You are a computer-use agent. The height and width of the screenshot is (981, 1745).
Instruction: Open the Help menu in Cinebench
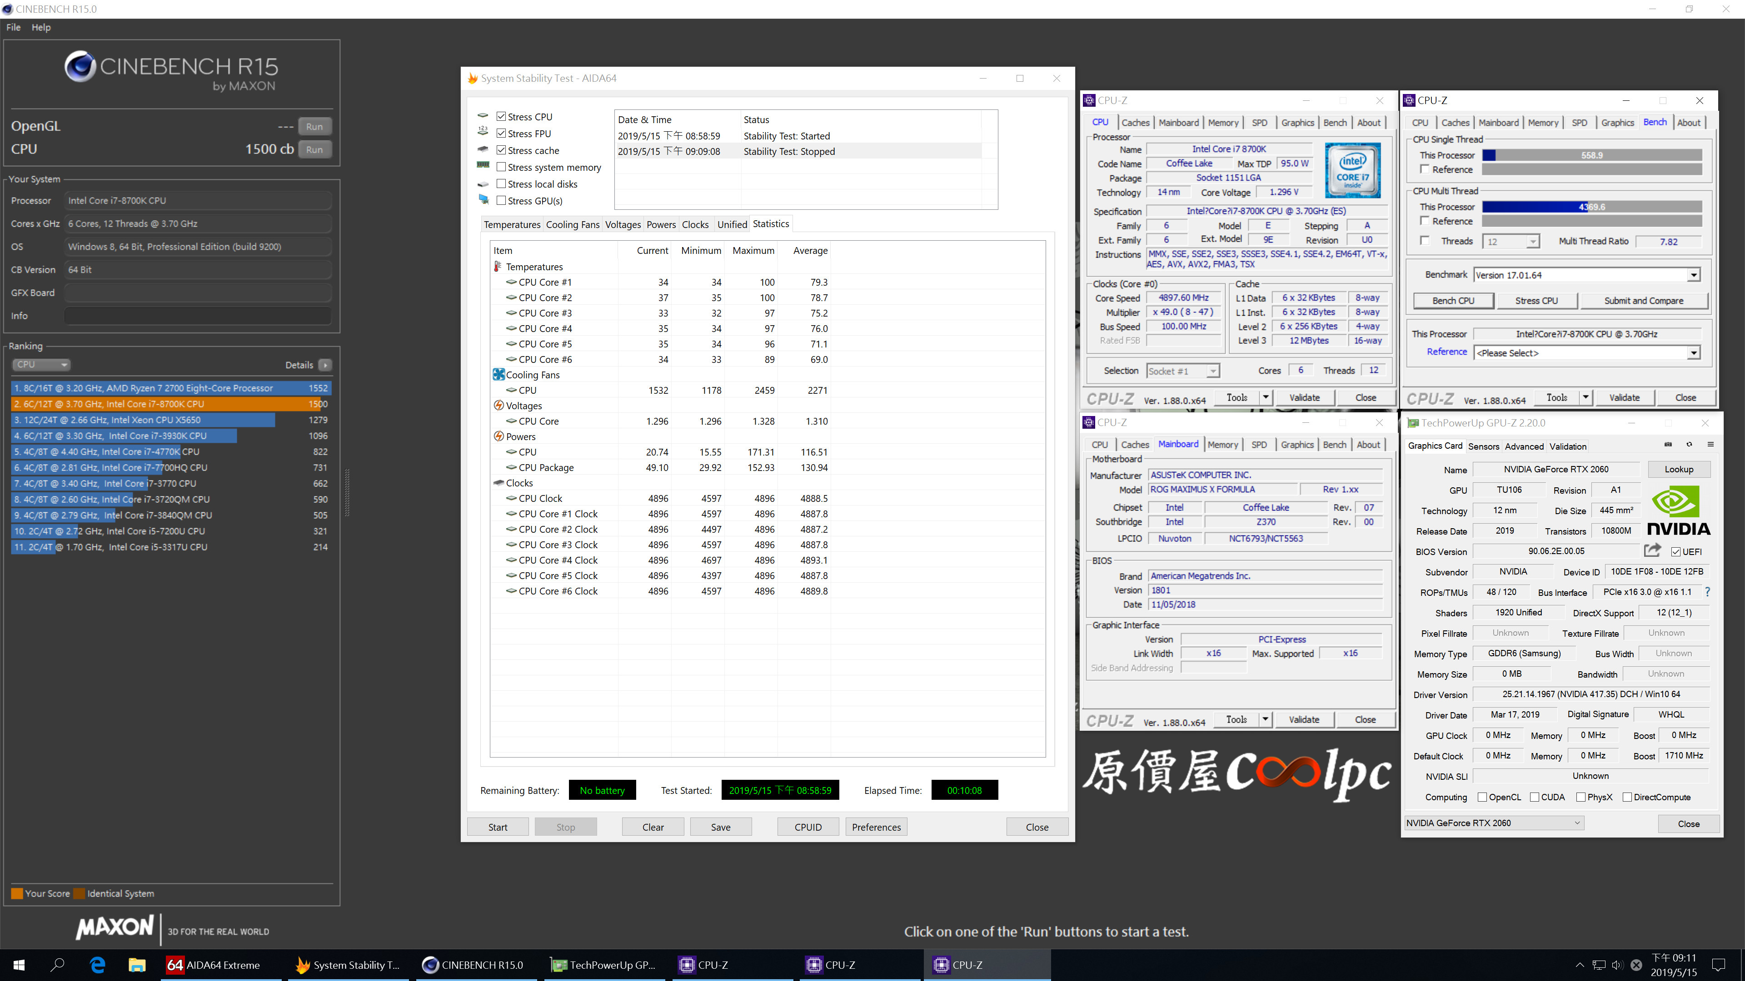[x=40, y=27]
